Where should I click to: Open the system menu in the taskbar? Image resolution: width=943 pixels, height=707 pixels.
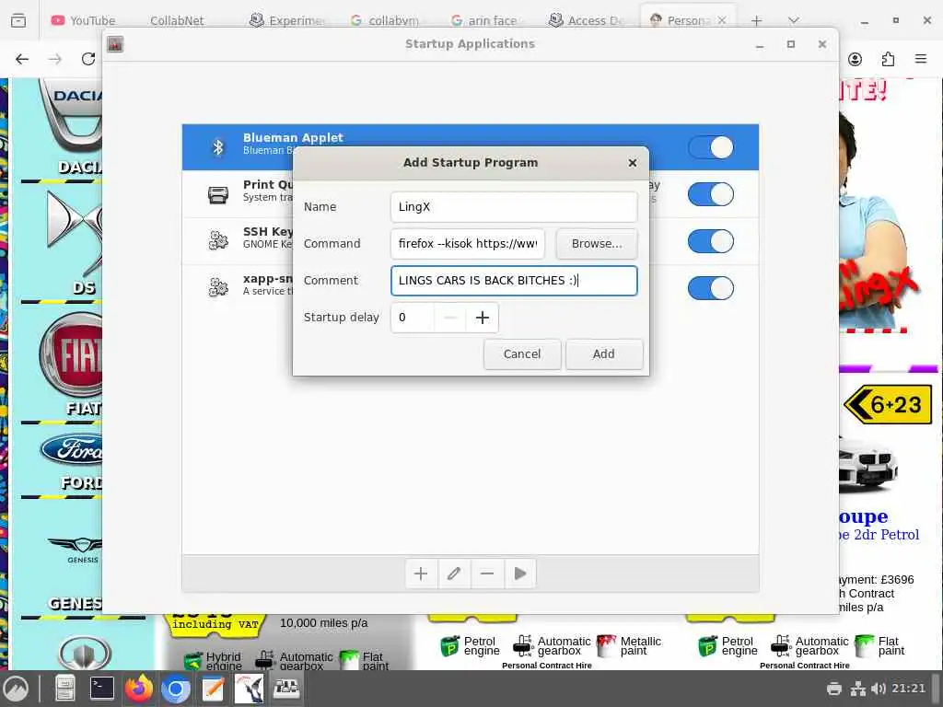(x=16, y=689)
